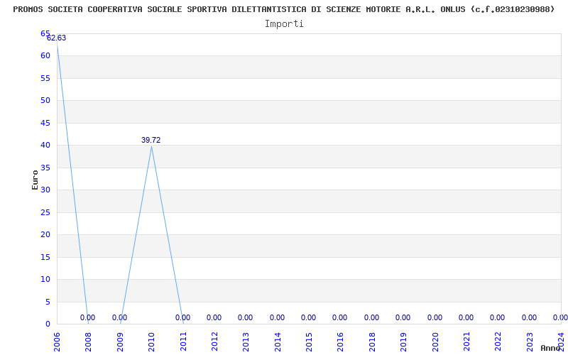The width and height of the screenshot is (568, 355).
Task: Click the 15 tick on the Euro axis
Action: [x=45, y=257]
